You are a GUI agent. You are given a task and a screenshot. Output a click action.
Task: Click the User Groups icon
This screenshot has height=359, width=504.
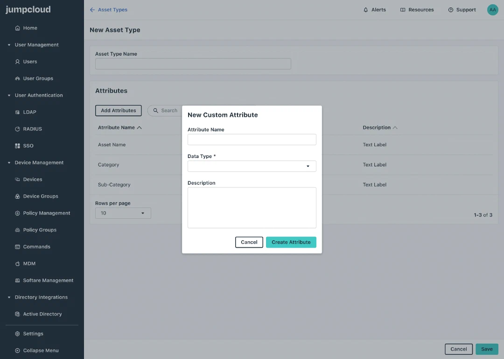17,79
